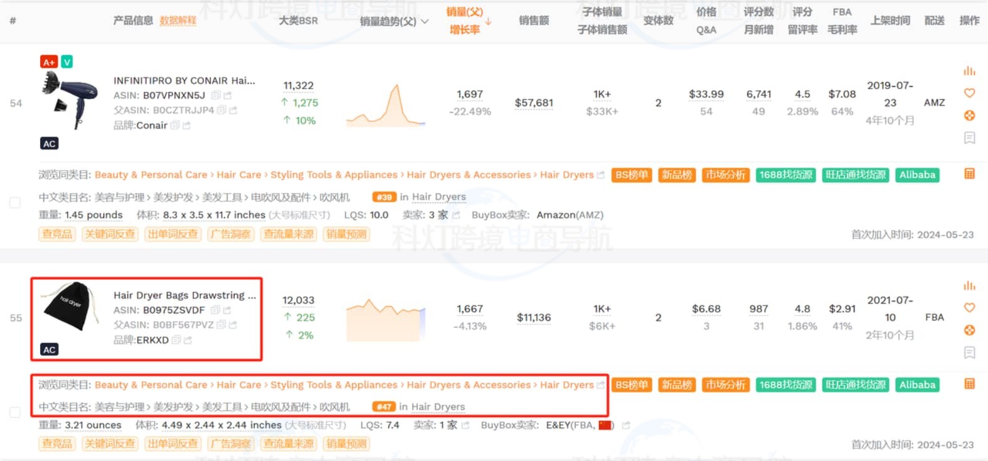Click the 大类BSR column header

299,21
